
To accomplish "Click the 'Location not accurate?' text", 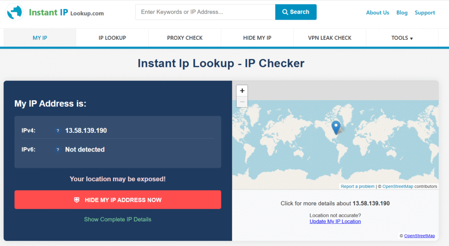I will coord(335,215).
